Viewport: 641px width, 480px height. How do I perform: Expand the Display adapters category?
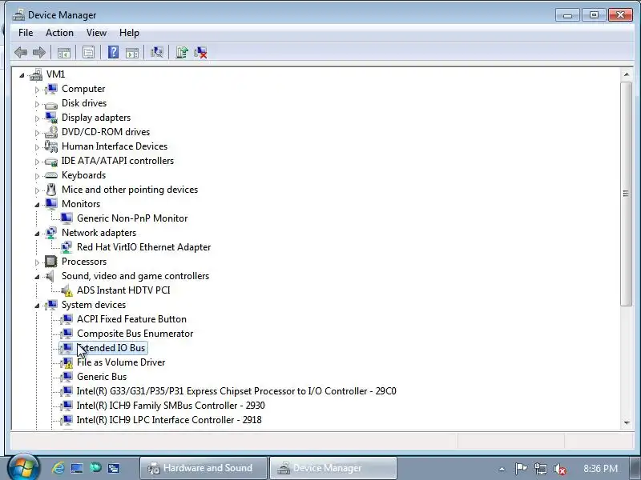tap(37, 118)
